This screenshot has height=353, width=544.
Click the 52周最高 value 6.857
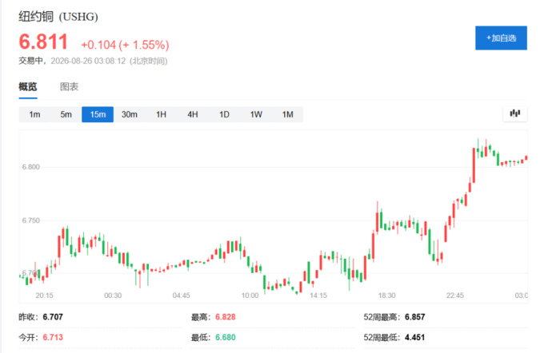coord(414,317)
